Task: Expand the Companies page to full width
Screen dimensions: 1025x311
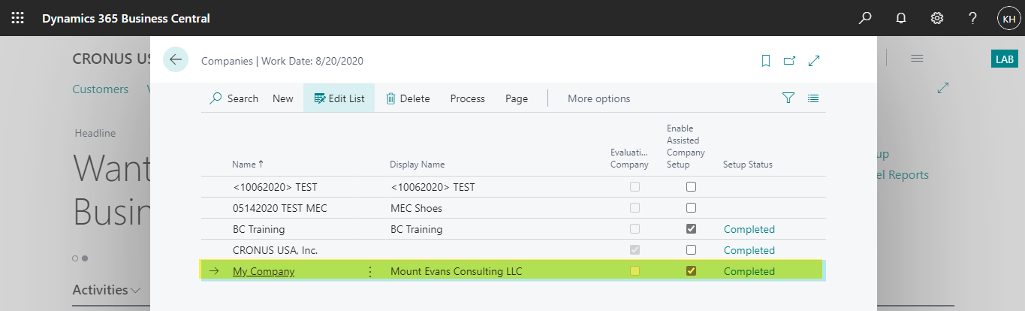Action: coord(814,61)
